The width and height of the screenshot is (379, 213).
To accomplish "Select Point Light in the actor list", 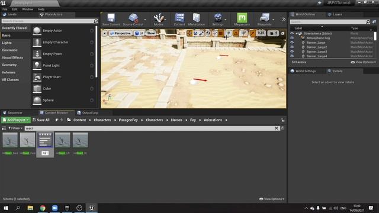I will click(x=63, y=66).
